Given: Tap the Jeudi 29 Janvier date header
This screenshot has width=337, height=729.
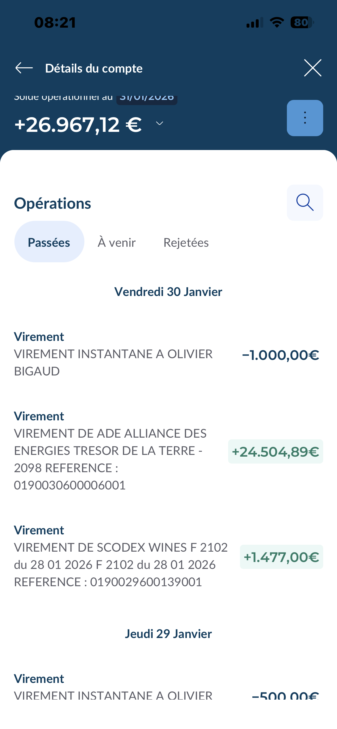Looking at the screenshot, I should (168, 634).
